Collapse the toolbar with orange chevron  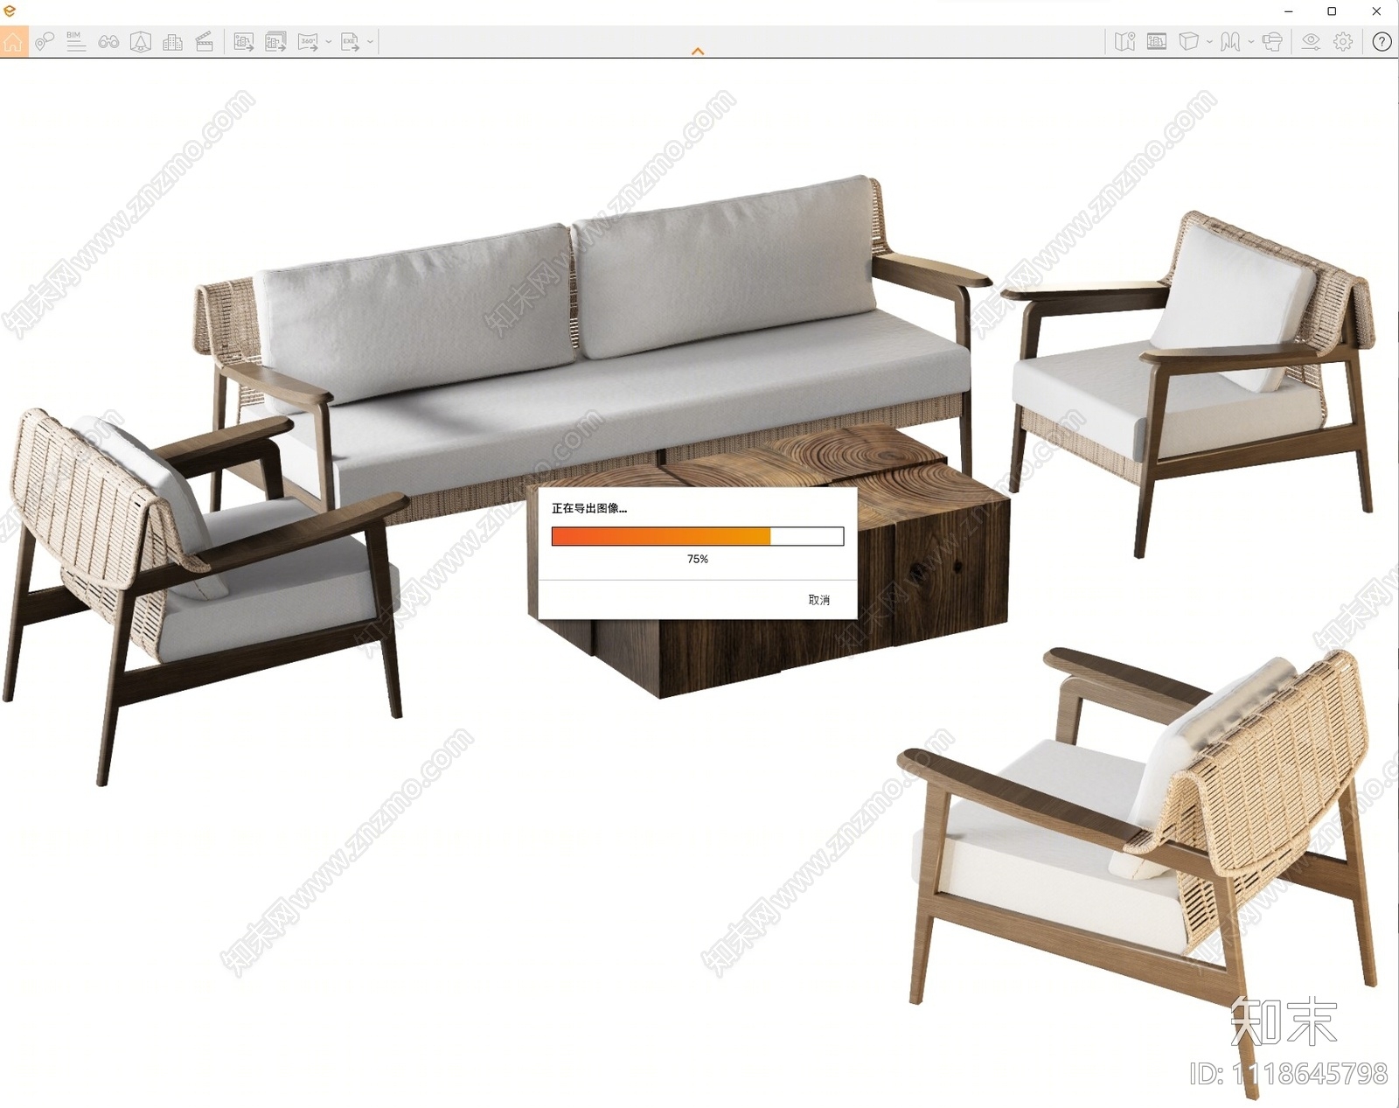[698, 52]
